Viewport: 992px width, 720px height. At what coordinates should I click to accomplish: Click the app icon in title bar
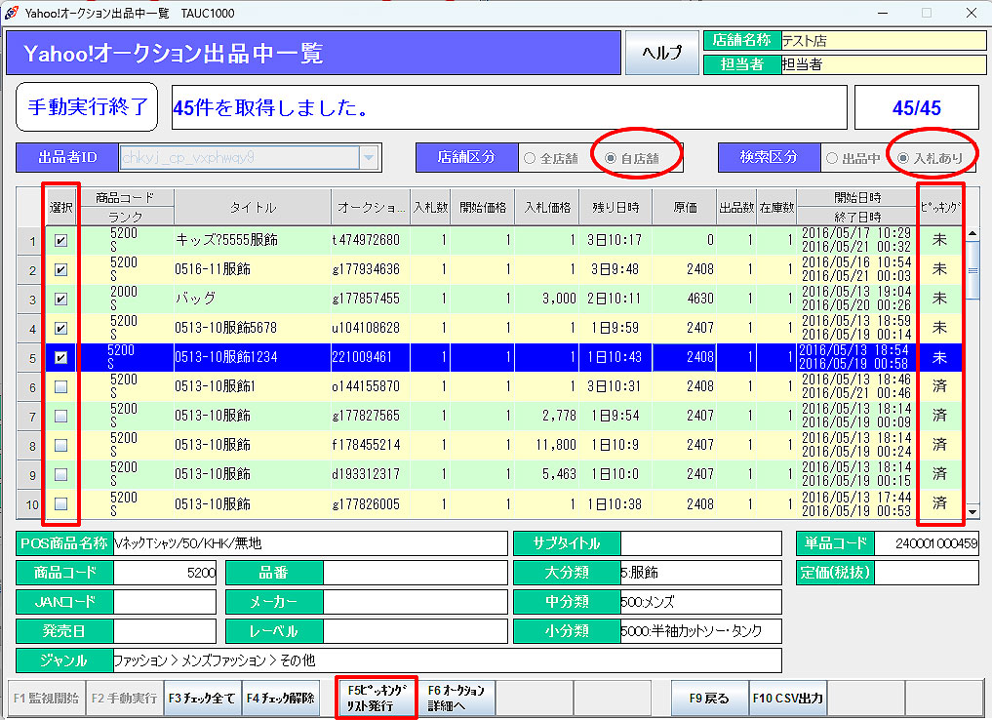click(x=13, y=13)
